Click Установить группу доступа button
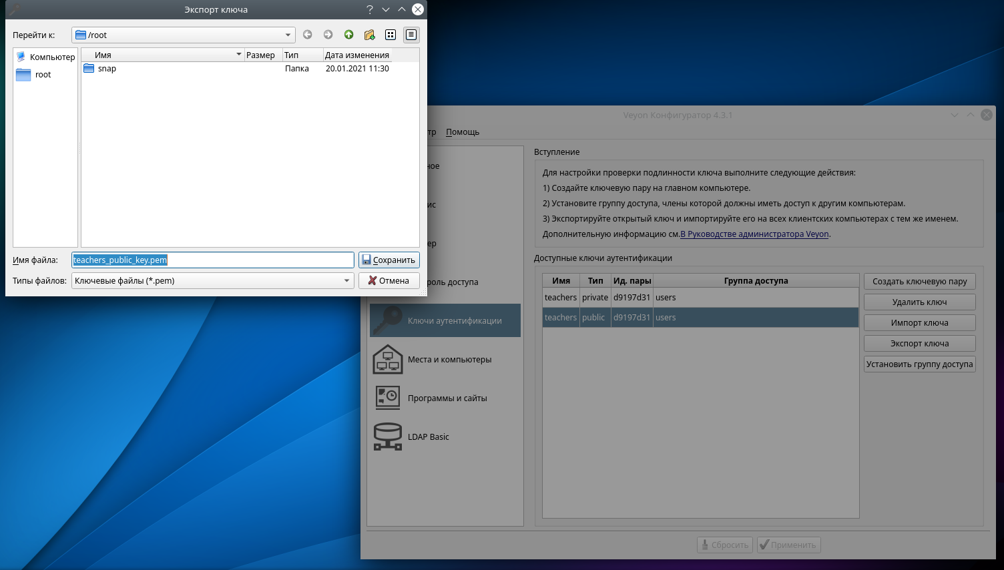The image size is (1004, 570). point(920,364)
